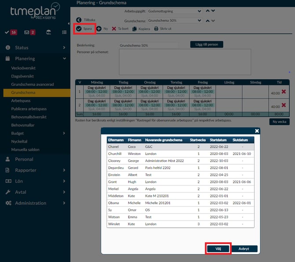Click the Tillbaka back arrow icon
The width and height of the screenshot is (295, 262).
coord(79,20)
